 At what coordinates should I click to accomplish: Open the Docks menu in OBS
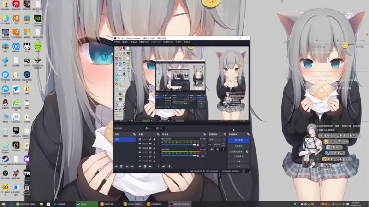(144, 42)
